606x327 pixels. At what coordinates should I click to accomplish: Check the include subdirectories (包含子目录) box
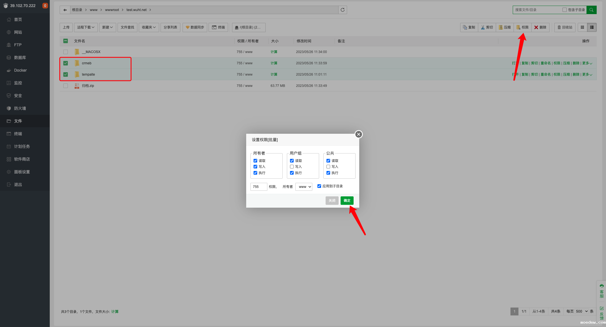(564, 10)
